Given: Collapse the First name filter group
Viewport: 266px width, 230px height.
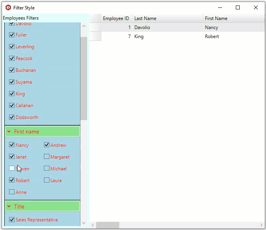Looking at the screenshot, I should [x=9, y=131].
